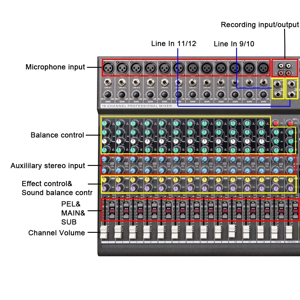300x300 pixels.
Task: Click the raised channel 10 volume fader
Action: 232,231
